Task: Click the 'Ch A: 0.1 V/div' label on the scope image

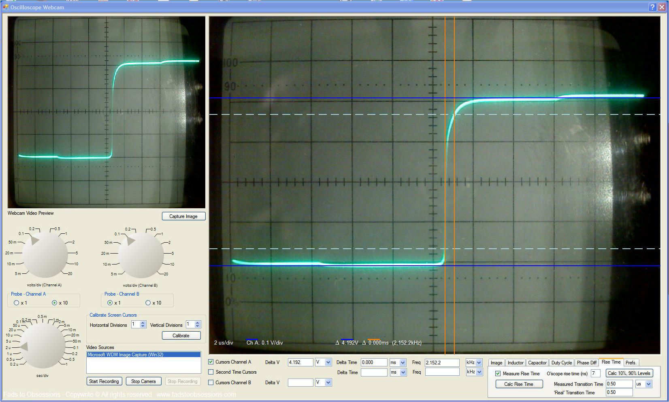Action: [265, 343]
